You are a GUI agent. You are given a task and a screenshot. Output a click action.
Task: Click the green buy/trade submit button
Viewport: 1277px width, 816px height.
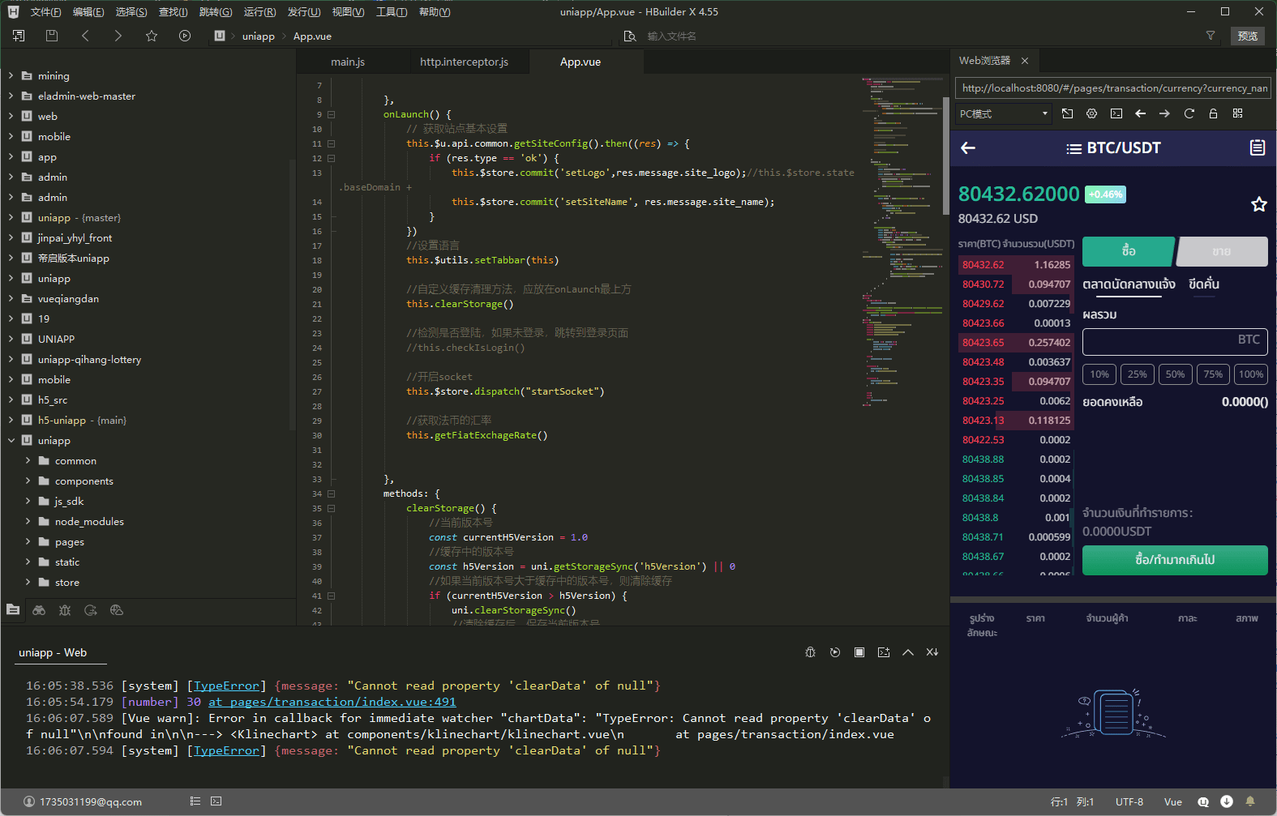tap(1174, 560)
